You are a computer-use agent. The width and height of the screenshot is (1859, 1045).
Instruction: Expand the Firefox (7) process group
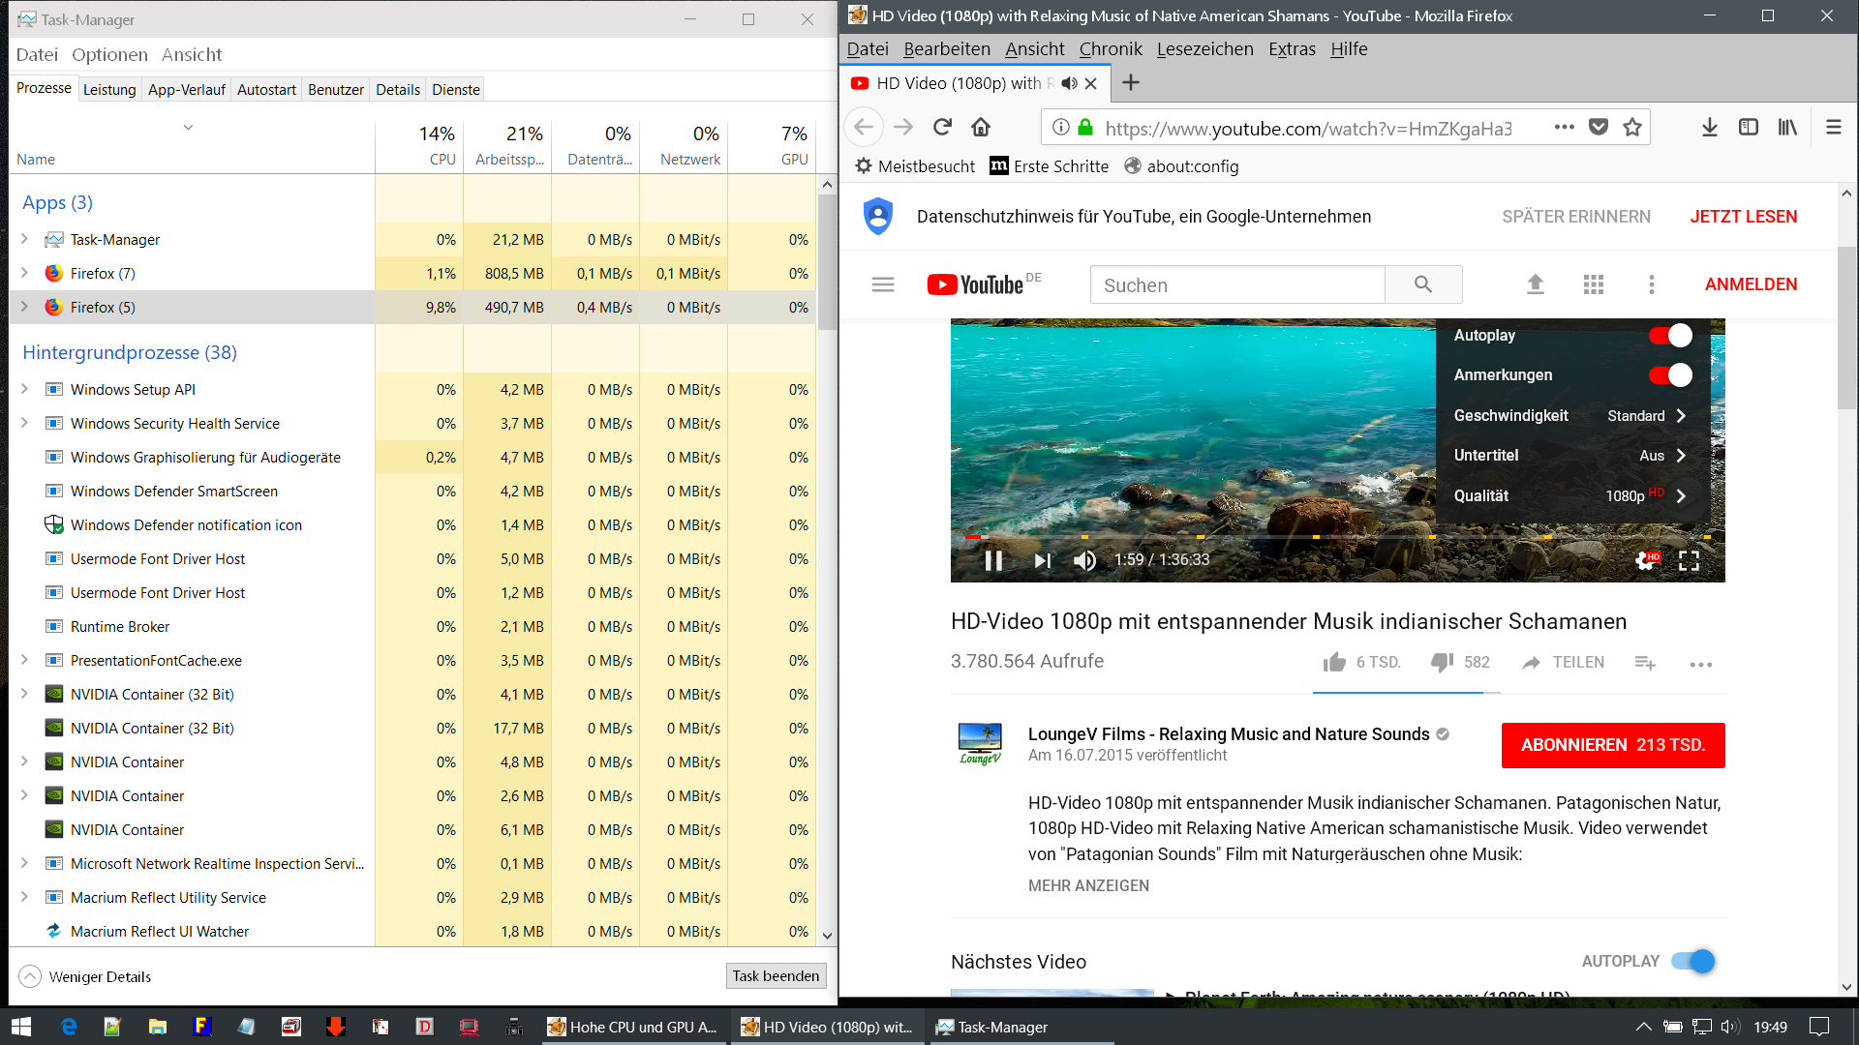[x=25, y=273]
